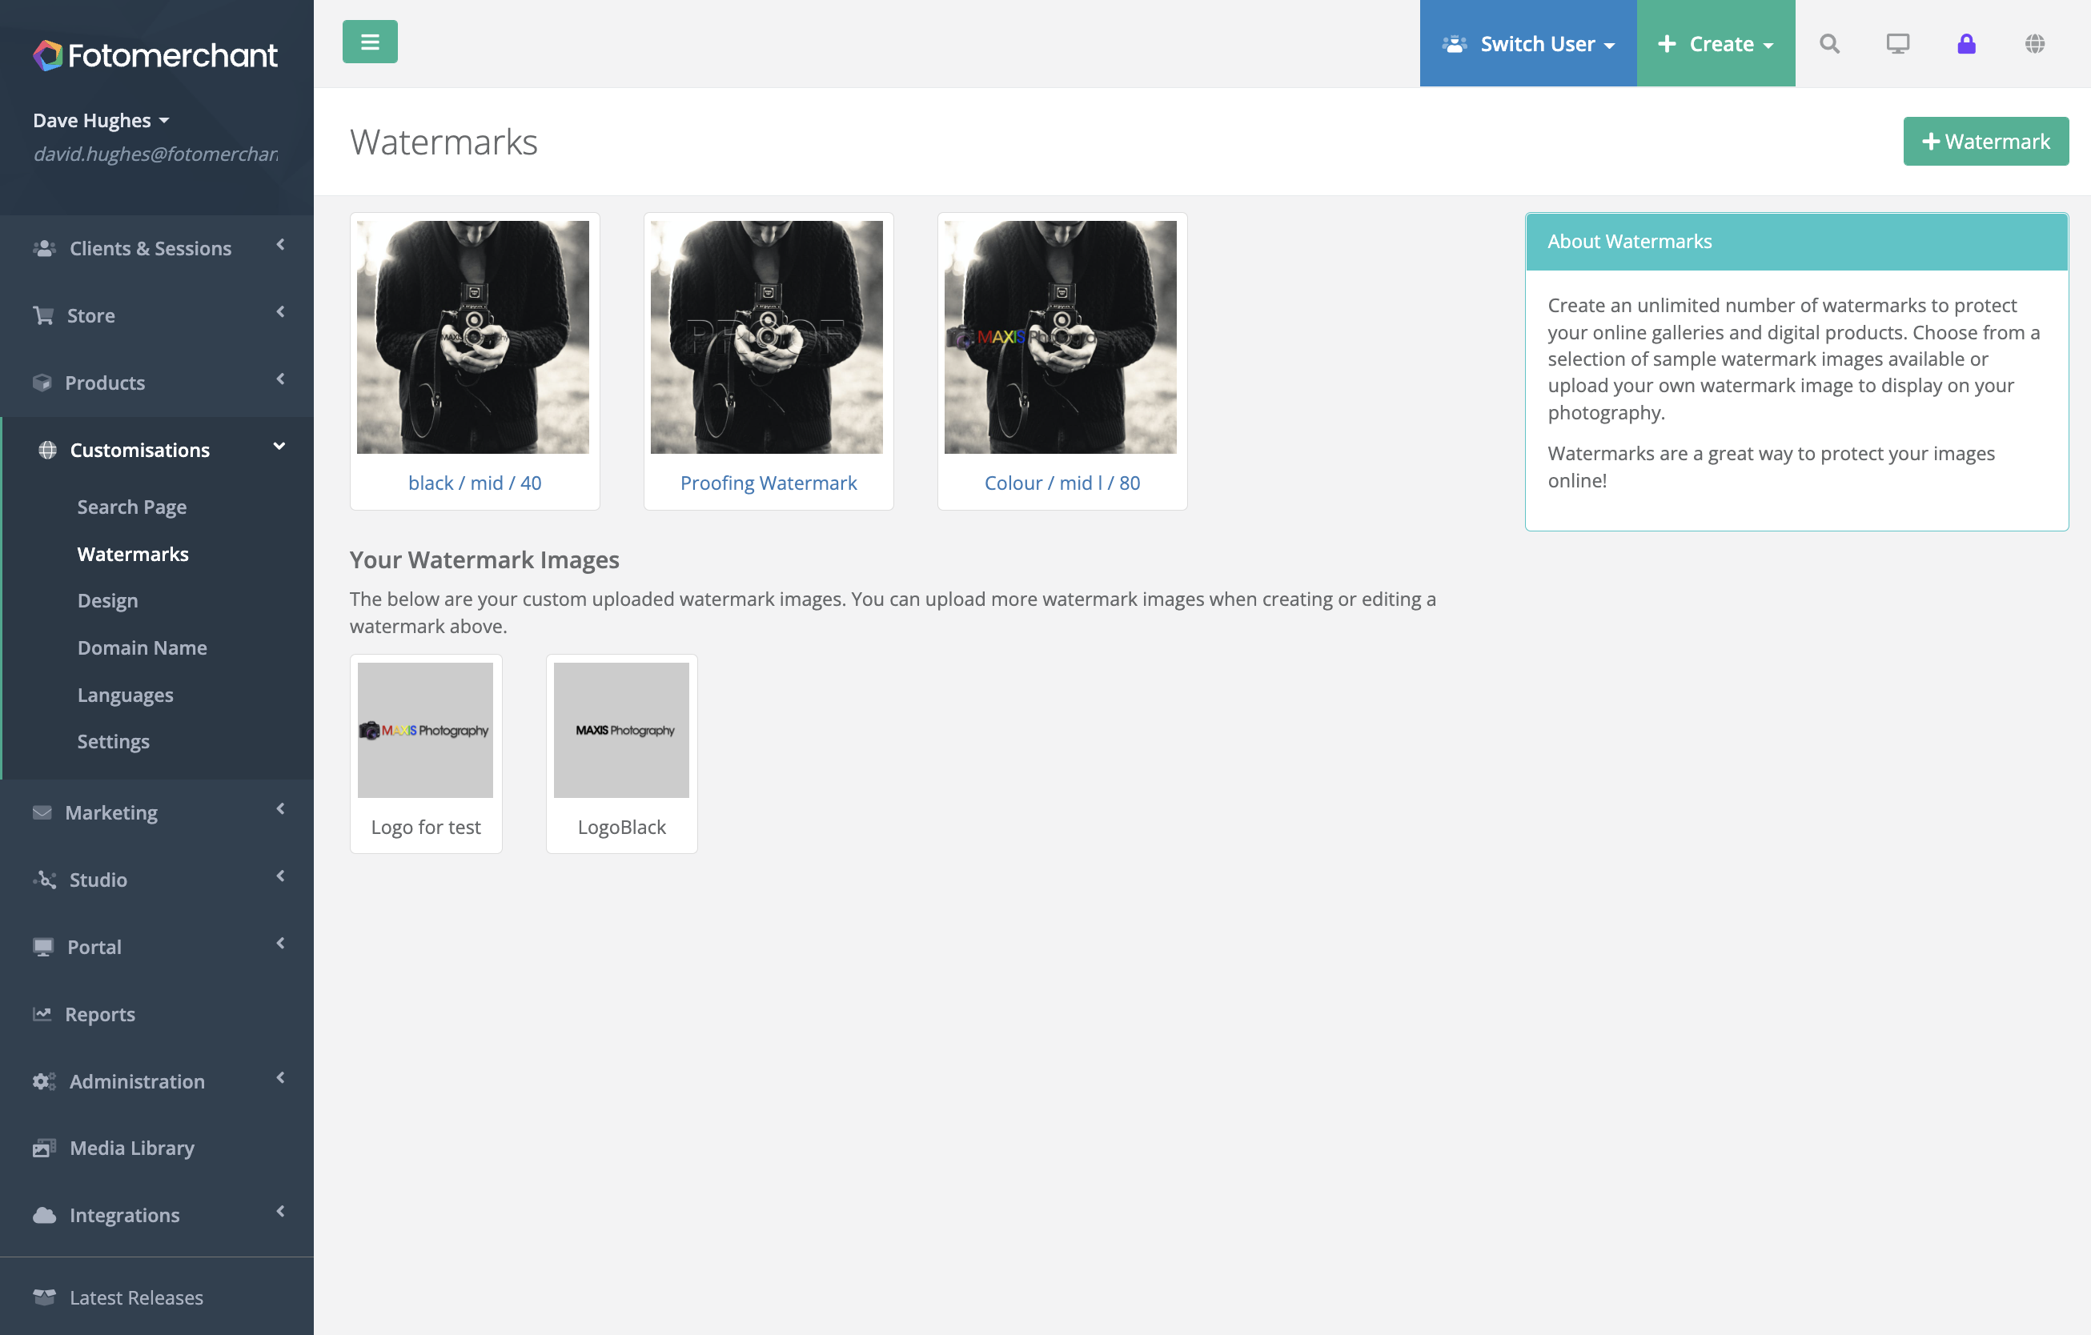Open the Colour / mid l / 80 link
2091x1335 pixels.
pos(1062,483)
